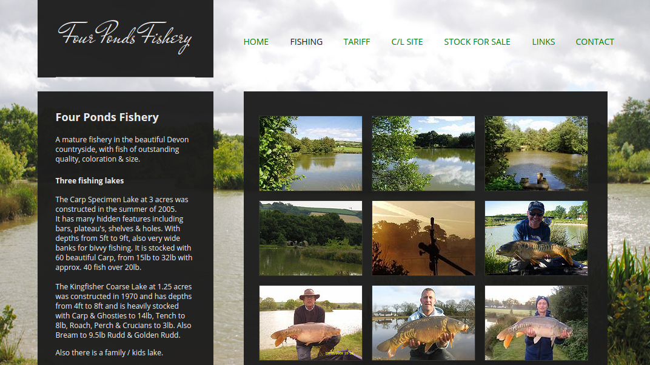Open the LINKS page
The width and height of the screenshot is (650, 365).
tap(543, 42)
